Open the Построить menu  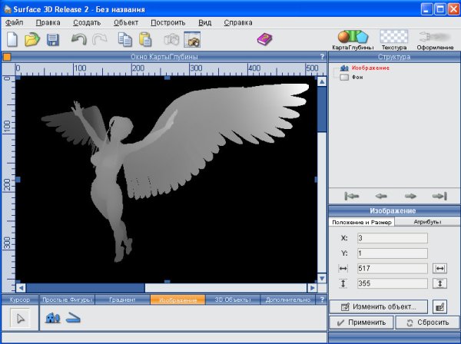167,22
